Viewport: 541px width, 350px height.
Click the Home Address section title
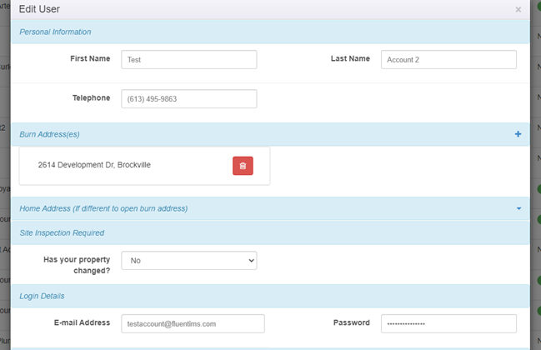click(103, 208)
